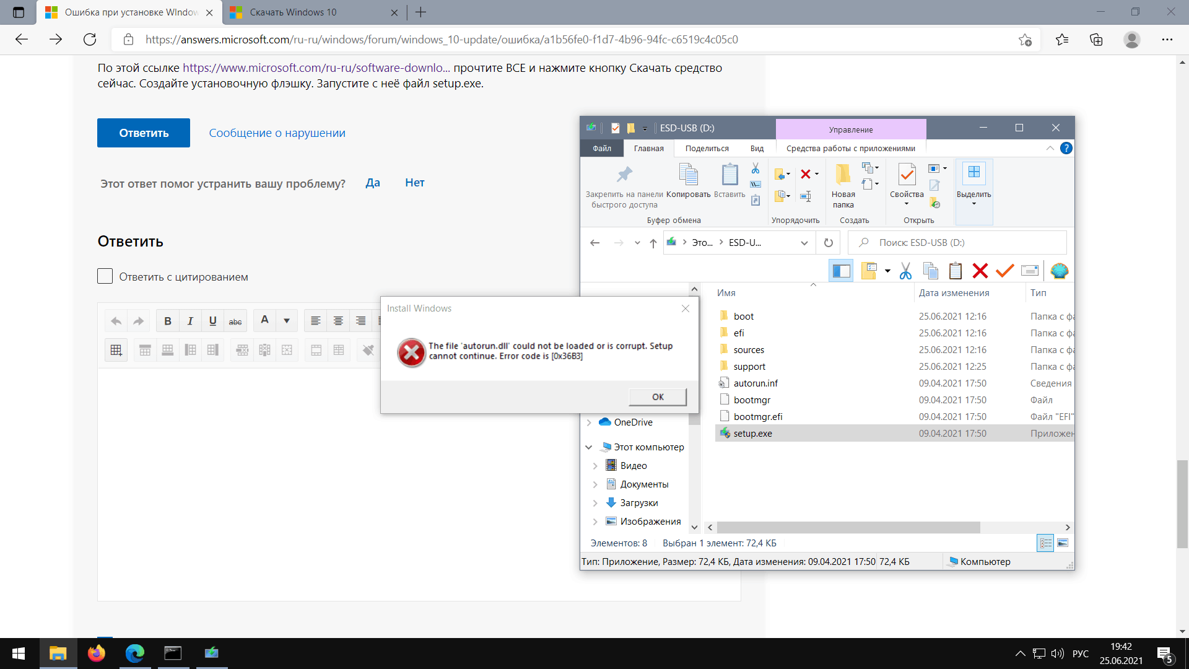
Task: Align text left in reply editor
Action: tap(315, 321)
